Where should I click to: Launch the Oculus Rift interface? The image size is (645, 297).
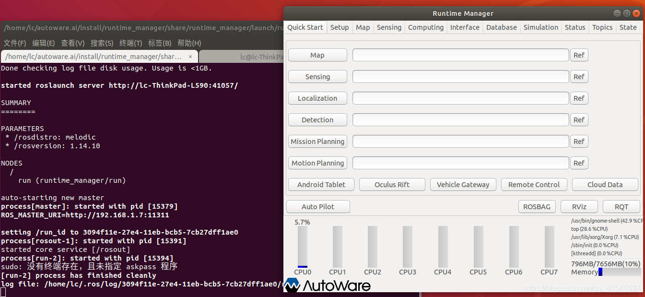click(392, 185)
